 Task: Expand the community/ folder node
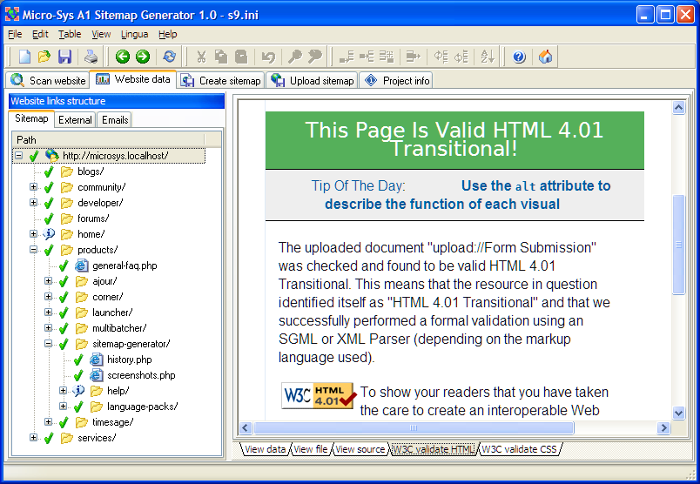tap(33, 187)
